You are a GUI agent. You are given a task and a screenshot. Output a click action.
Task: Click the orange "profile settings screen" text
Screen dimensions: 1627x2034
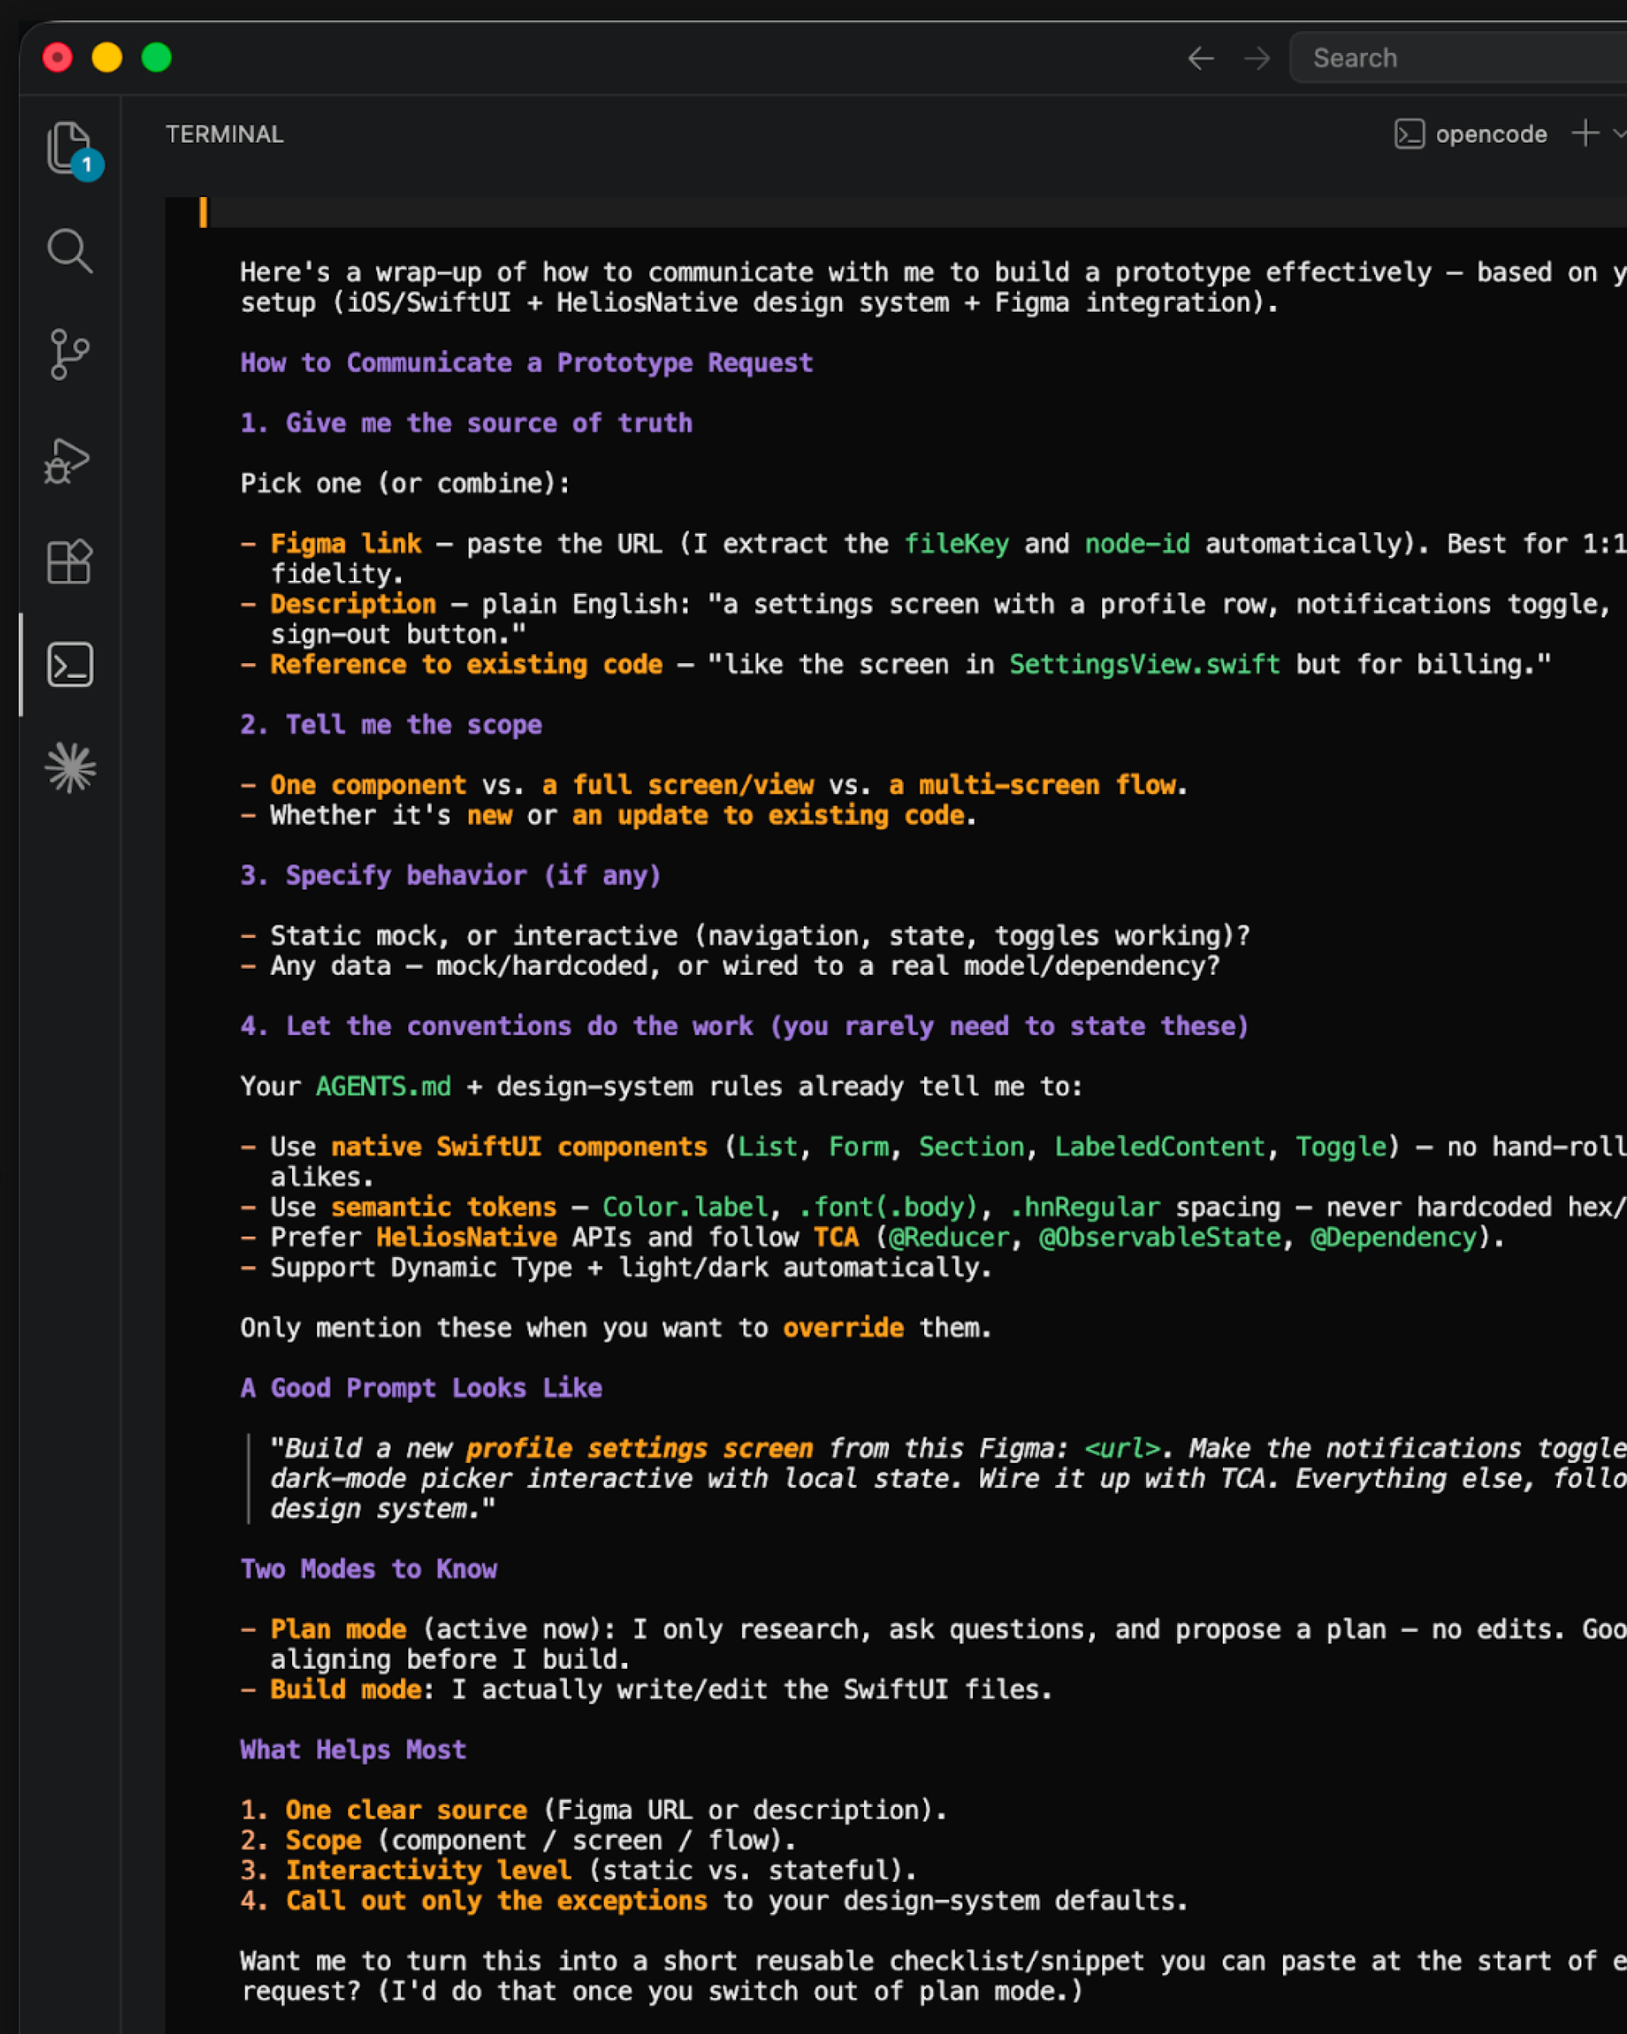click(639, 1449)
